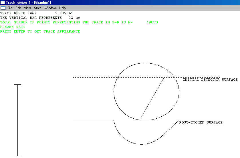Click the diagonal line inside the ellipse
This screenshot has width=240, height=158.
[153, 97]
